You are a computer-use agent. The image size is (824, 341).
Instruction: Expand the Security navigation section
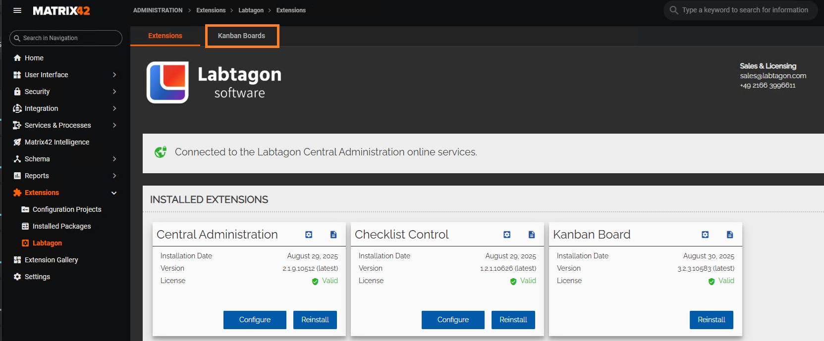pos(114,92)
